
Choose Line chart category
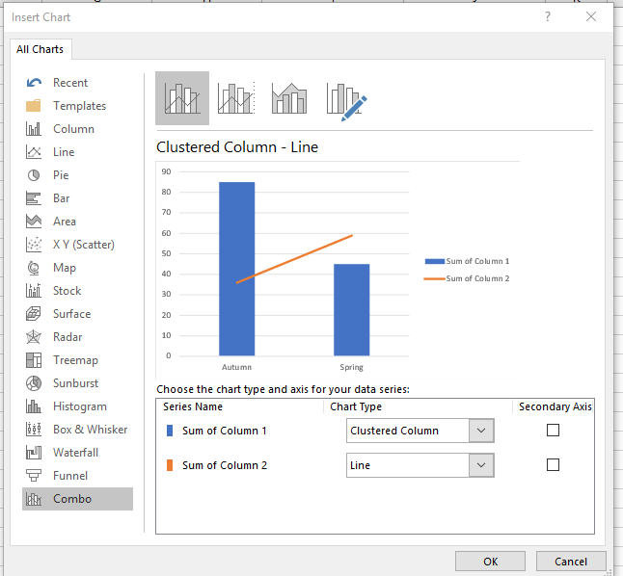pos(77,152)
